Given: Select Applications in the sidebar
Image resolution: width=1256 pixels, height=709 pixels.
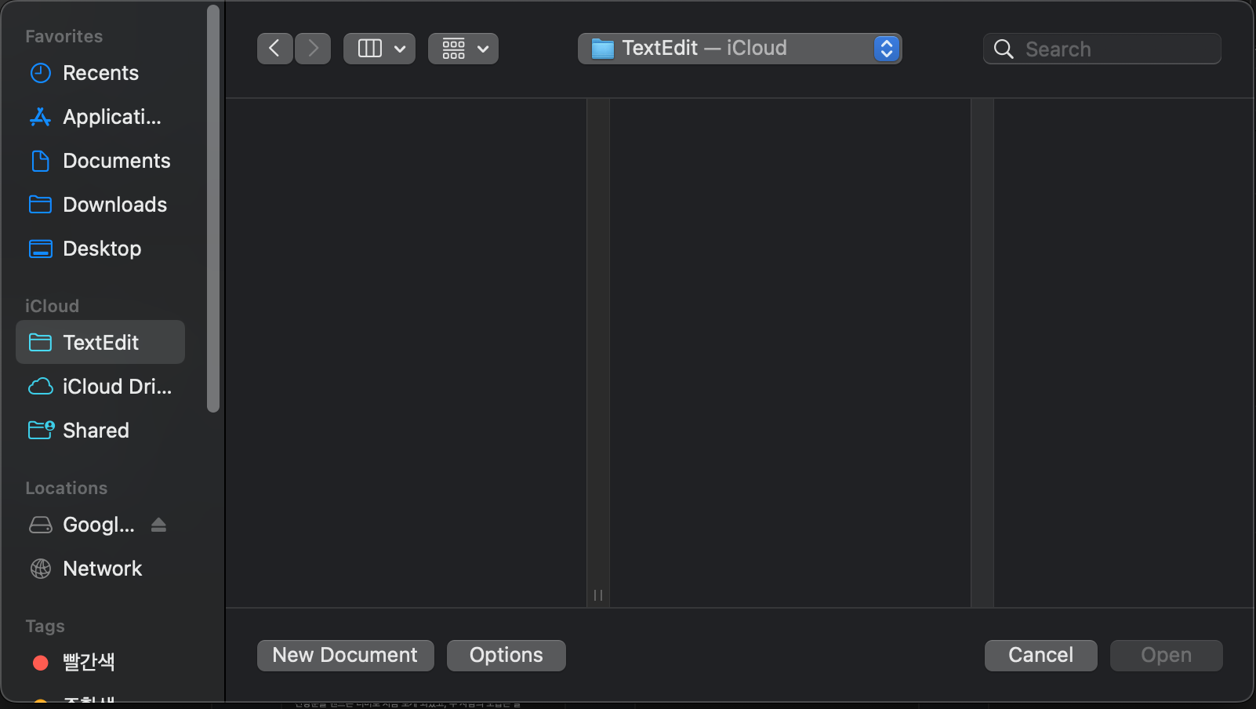Looking at the screenshot, I should (x=100, y=117).
